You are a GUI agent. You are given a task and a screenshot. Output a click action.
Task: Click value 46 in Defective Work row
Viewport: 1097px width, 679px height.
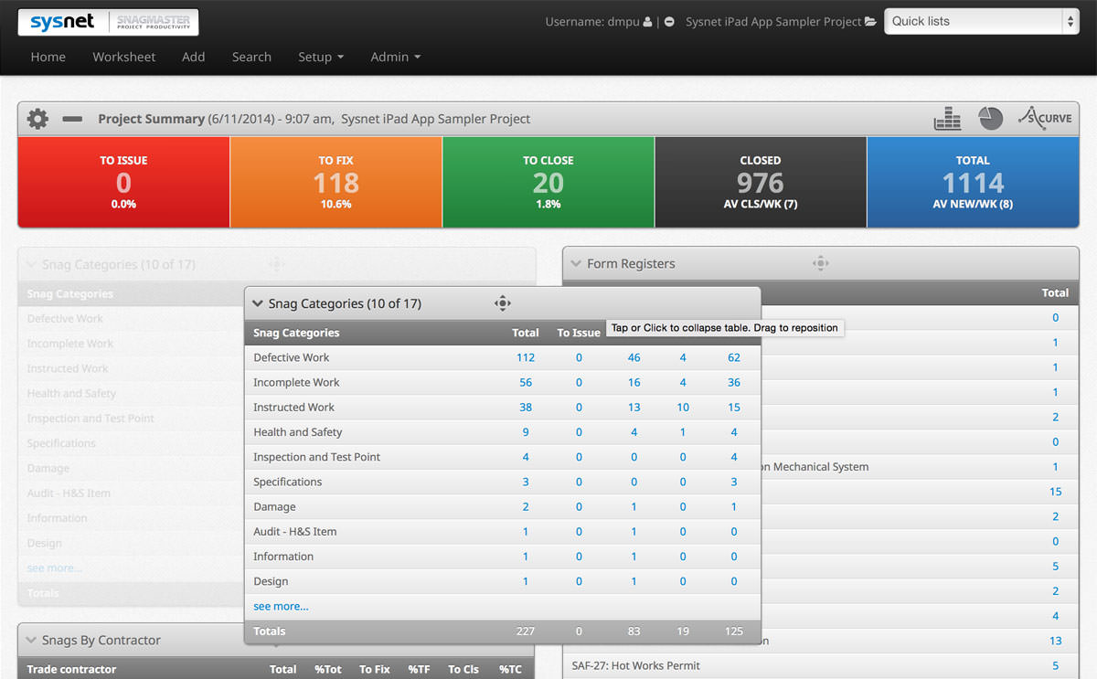(634, 357)
